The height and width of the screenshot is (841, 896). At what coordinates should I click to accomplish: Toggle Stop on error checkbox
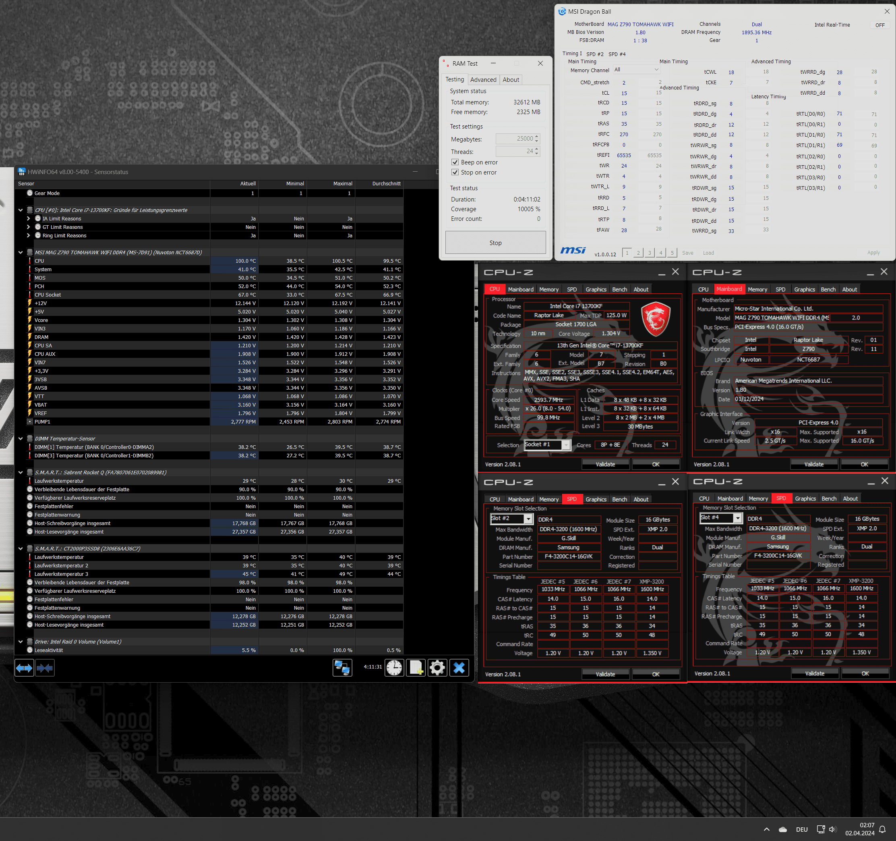tap(455, 172)
